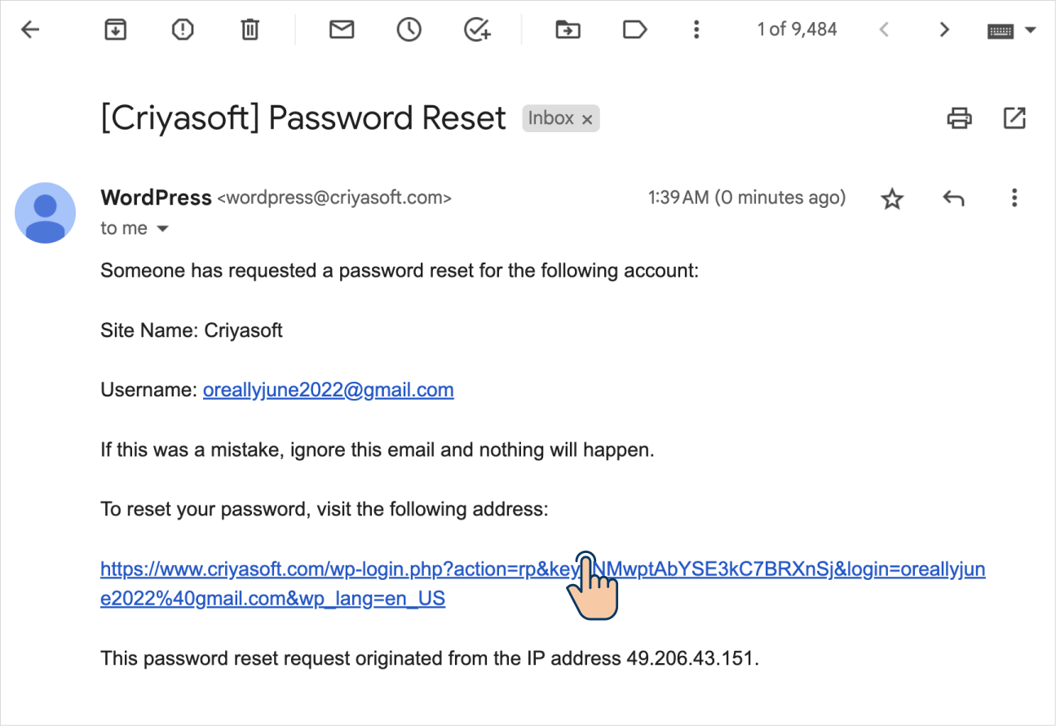
Task: Open the input tools keyboard dropdown
Action: pos(1011,30)
